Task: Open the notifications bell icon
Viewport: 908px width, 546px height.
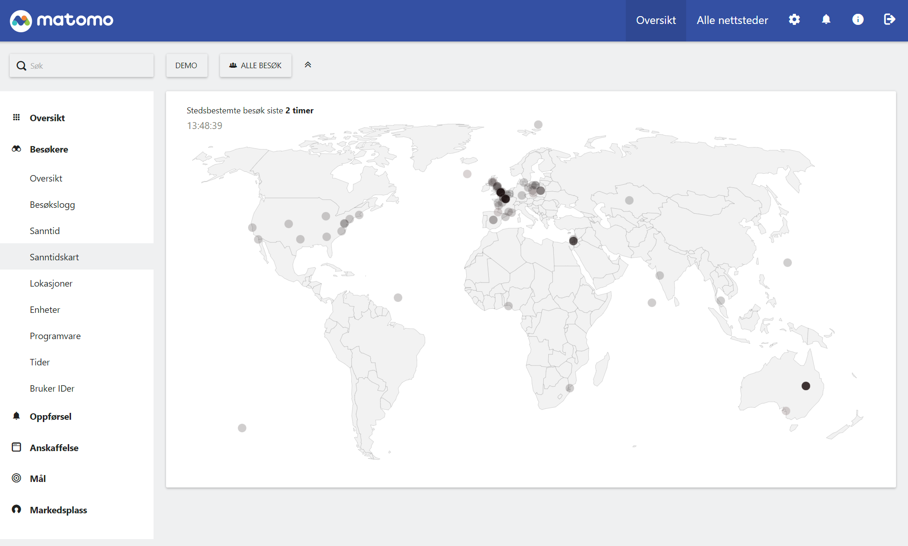Action: click(826, 20)
